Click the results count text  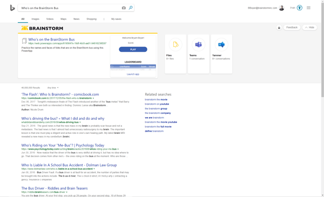31,88
